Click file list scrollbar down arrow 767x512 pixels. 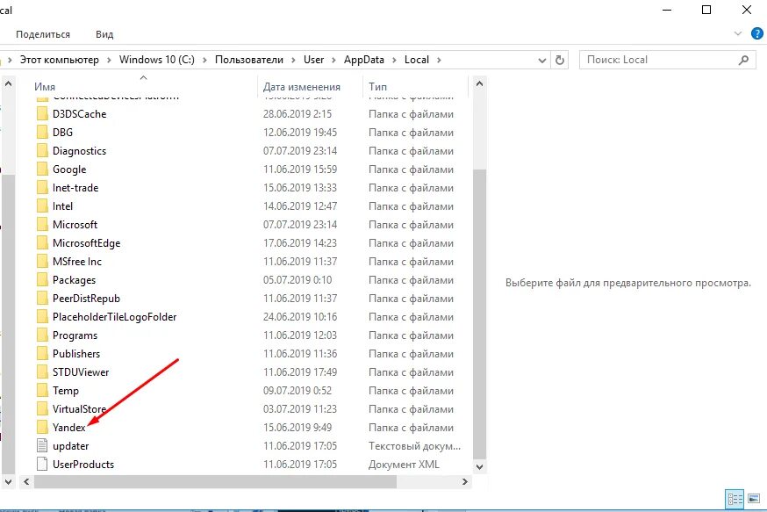479,467
